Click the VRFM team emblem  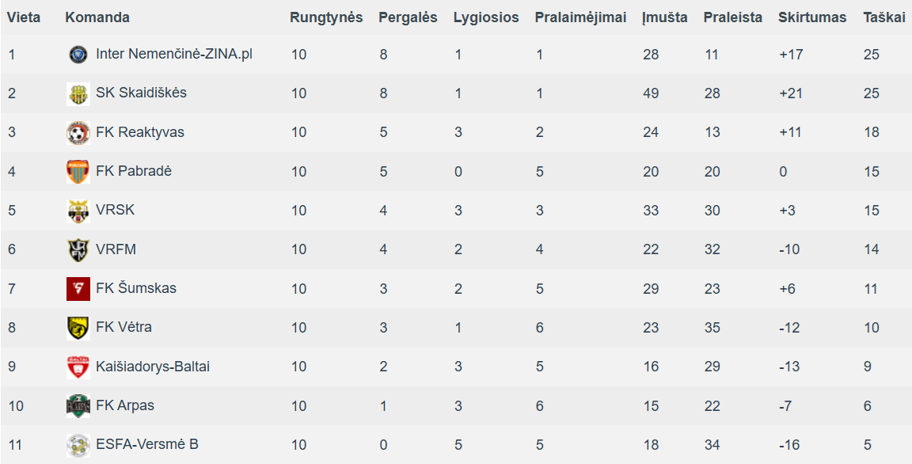(78, 249)
